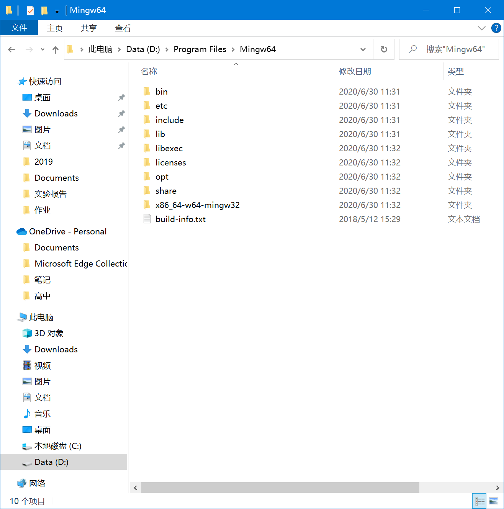504x509 pixels.
Task: Expand the ribbon with the chevron arrow
Action: click(482, 28)
